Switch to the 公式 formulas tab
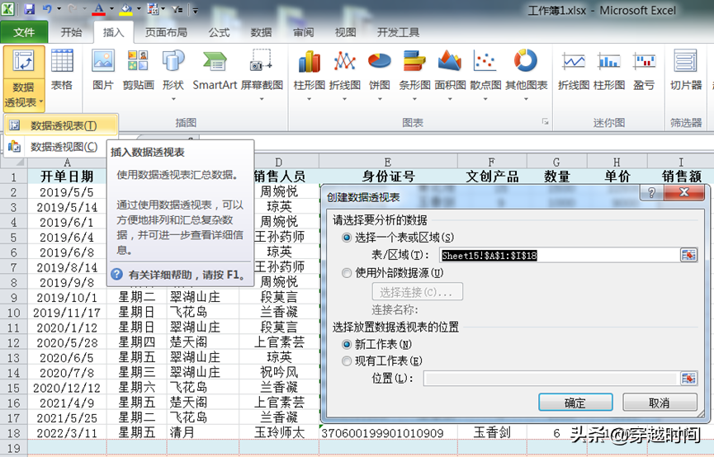 pos(219,32)
